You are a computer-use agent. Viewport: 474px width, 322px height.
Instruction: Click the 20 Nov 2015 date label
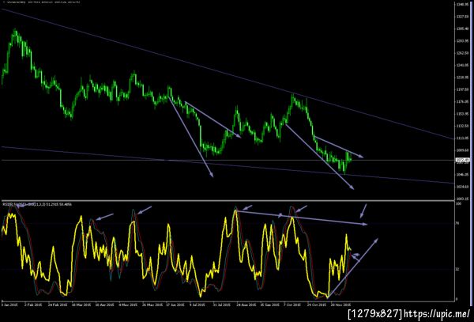click(x=340, y=305)
